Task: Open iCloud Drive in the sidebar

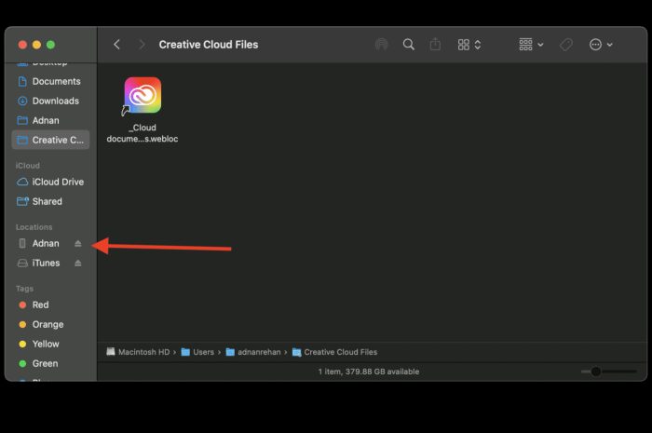Action: (x=50, y=182)
